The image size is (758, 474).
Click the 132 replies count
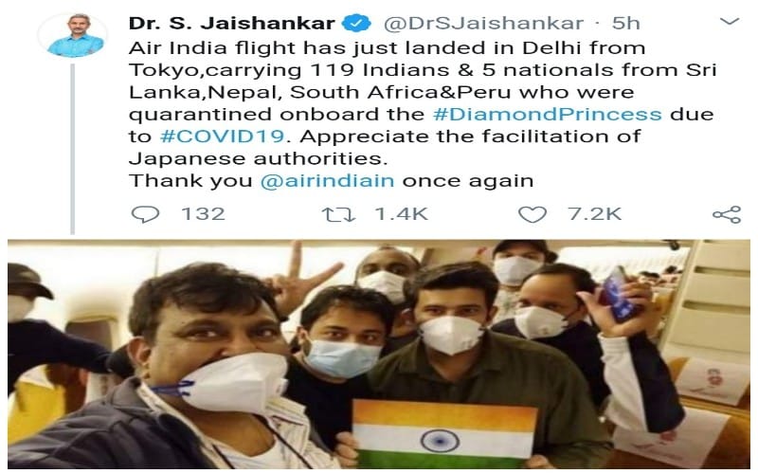tap(203, 214)
